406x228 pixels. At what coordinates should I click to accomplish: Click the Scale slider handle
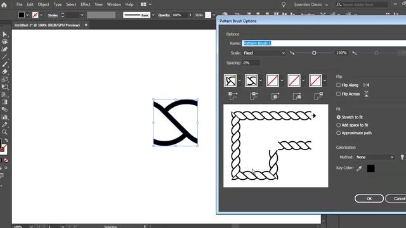[314, 53]
